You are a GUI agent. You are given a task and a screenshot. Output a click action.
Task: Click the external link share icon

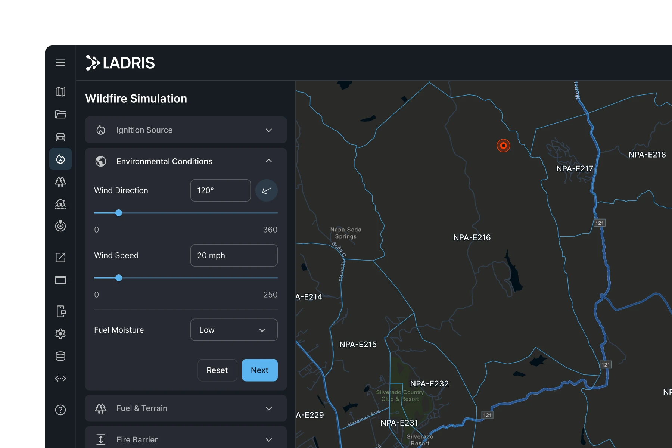(x=60, y=258)
